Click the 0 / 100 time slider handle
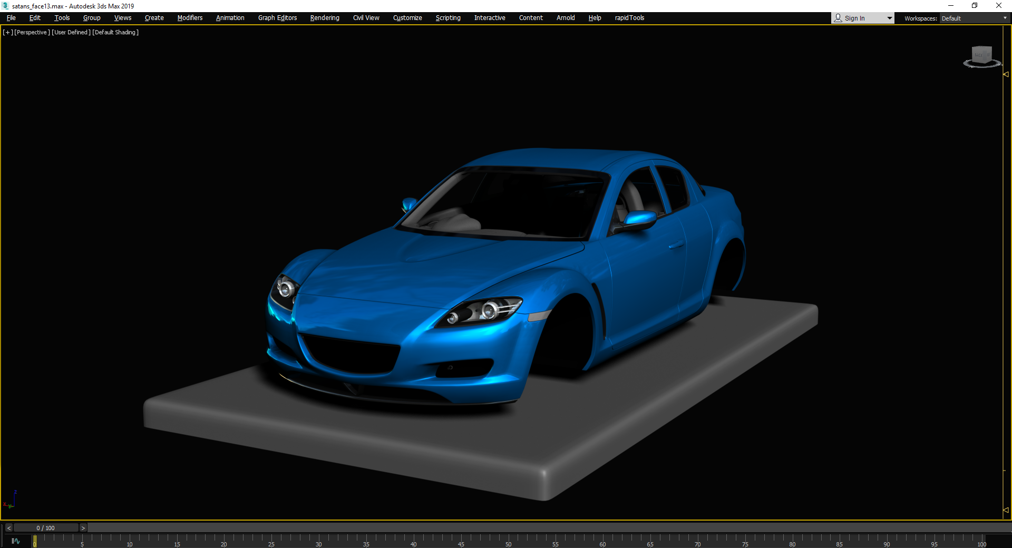The height and width of the screenshot is (548, 1012). [46, 528]
